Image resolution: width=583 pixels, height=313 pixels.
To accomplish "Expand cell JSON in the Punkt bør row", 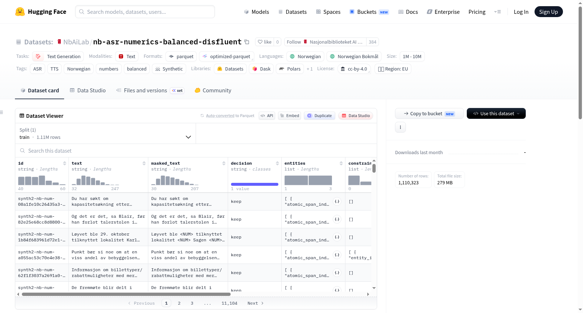I will click(337, 255).
